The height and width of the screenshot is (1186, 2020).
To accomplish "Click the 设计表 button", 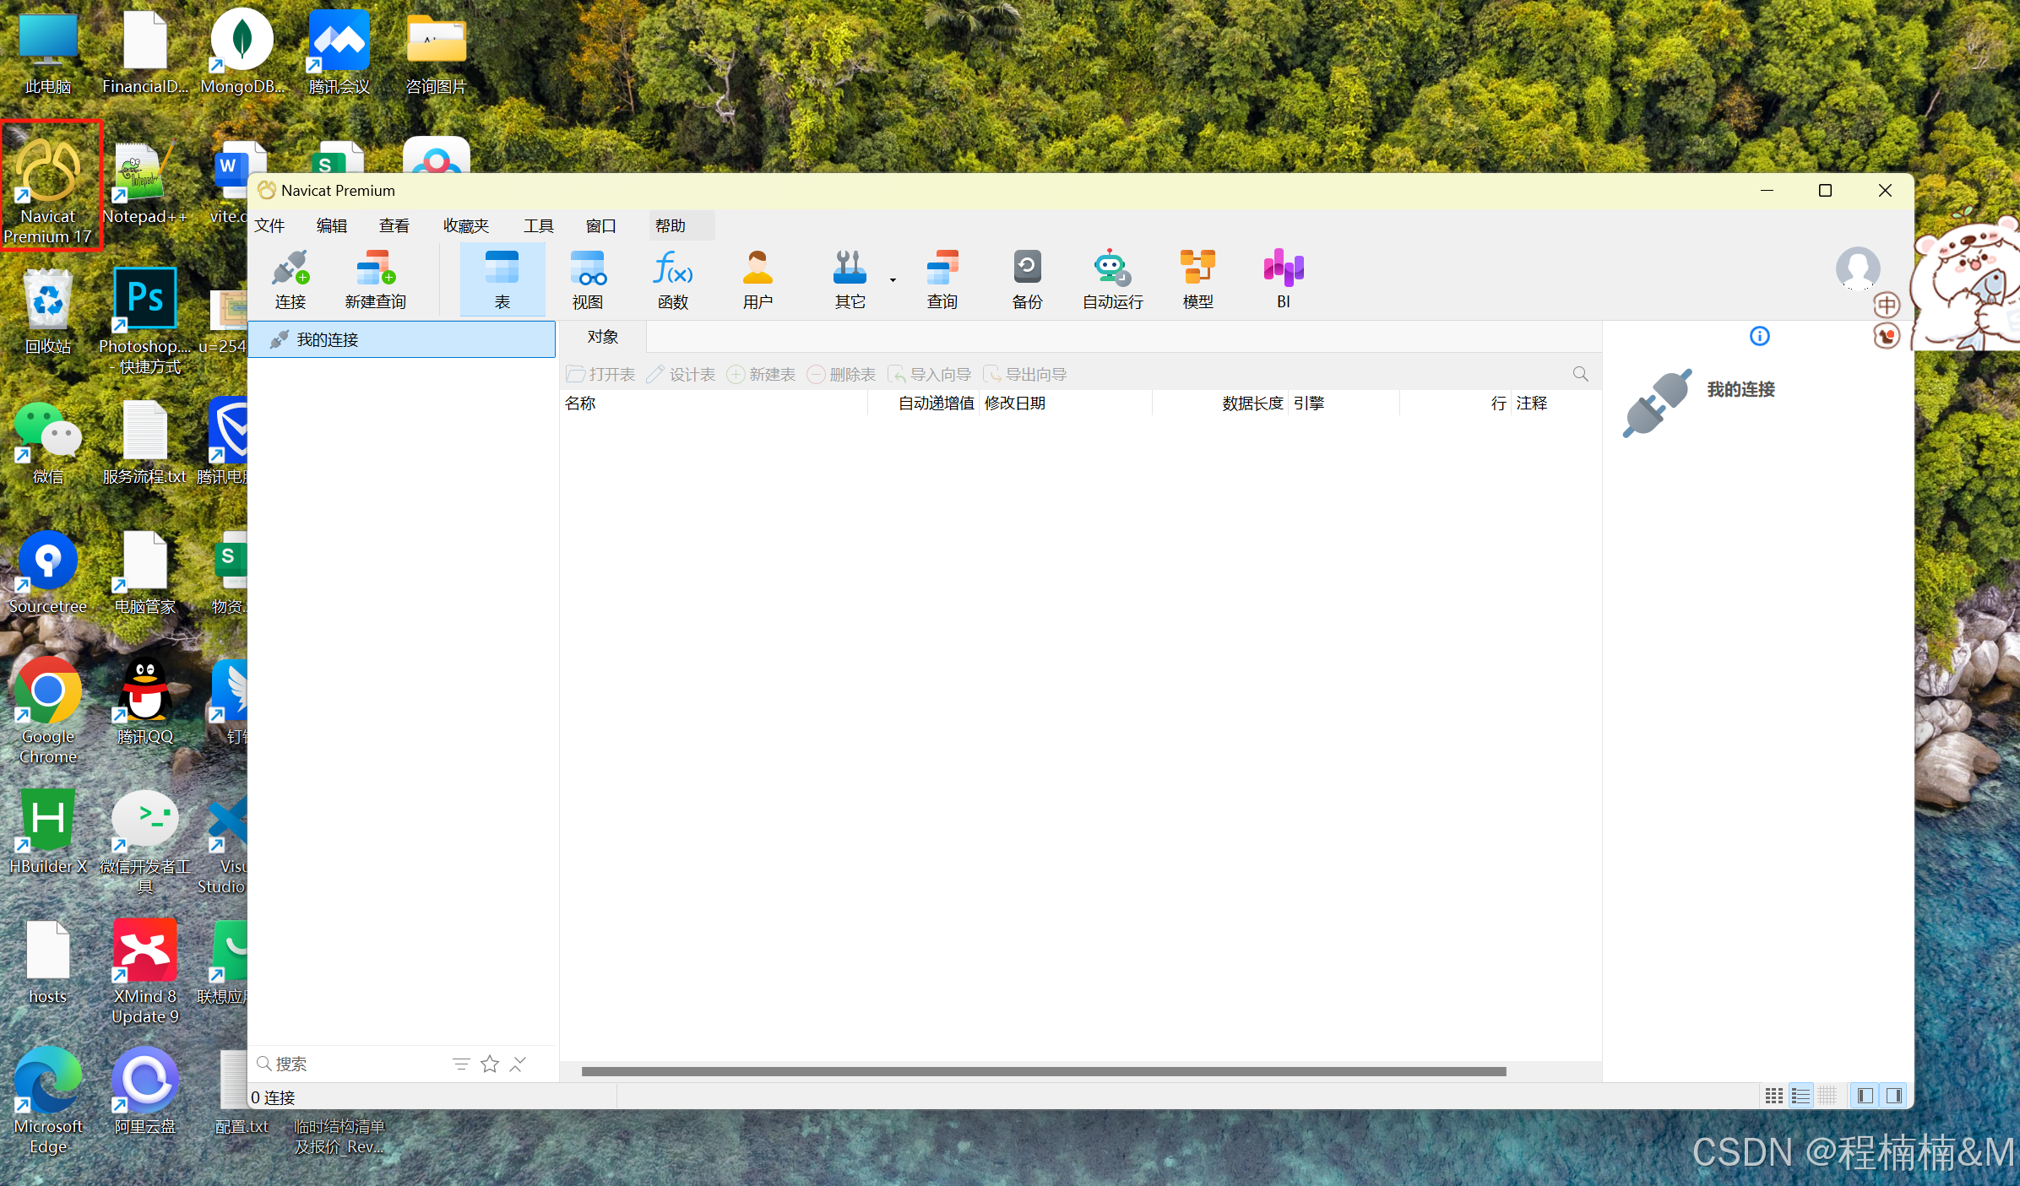I will [x=681, y=374].
